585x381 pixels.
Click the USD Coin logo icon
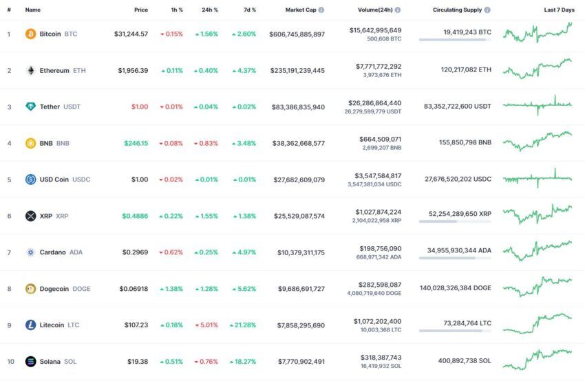click(x=30, y=179)
